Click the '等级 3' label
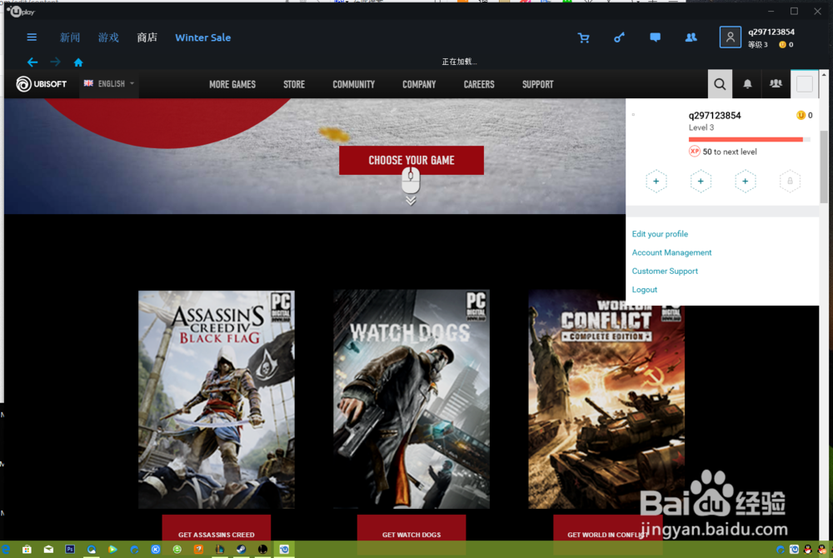 [757, 45]
